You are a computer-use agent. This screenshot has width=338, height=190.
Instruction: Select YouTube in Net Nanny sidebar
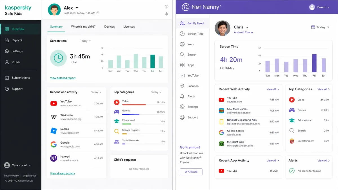point(193,75)
